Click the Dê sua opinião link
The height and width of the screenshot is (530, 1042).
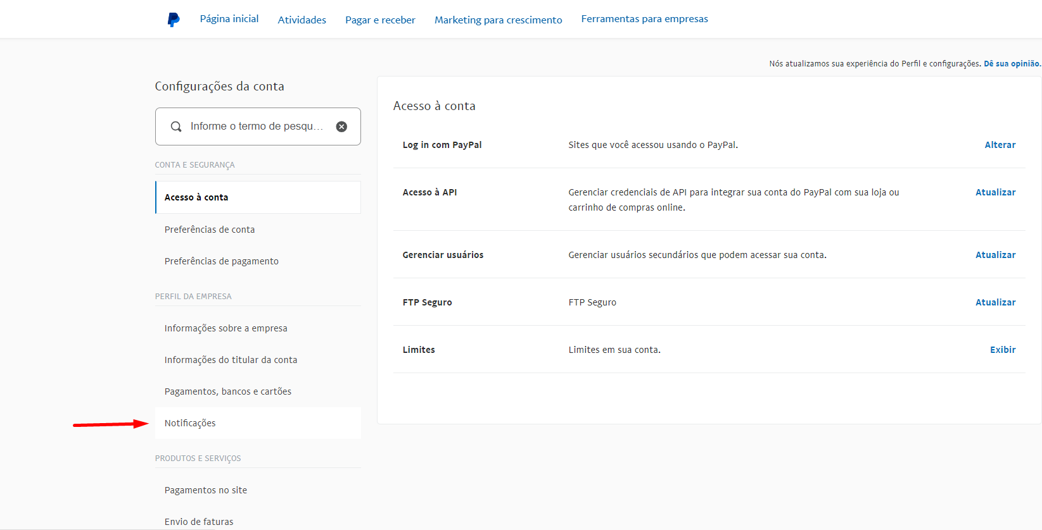(1012, 64)
